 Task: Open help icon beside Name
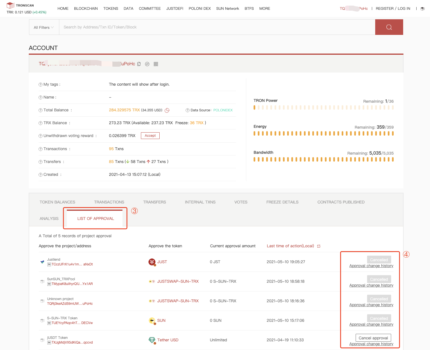pos(41,97)
